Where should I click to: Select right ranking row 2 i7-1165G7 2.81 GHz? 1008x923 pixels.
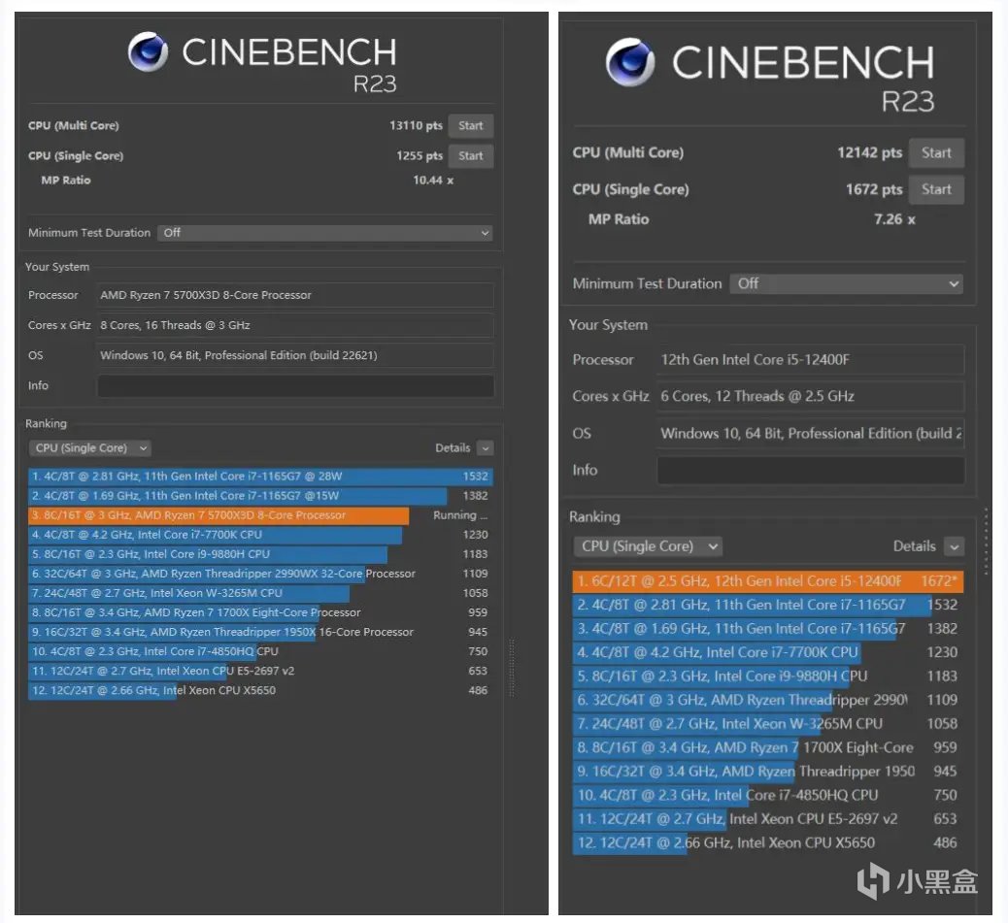pos(768,605)
